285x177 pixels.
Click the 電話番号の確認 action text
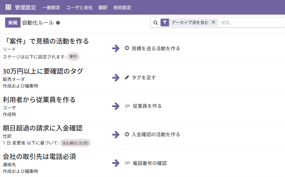pyautogui.click(x=149, y=163)
